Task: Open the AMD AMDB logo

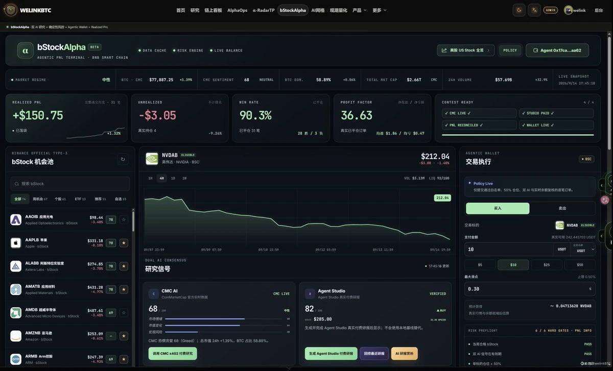Action: (16, 313)
